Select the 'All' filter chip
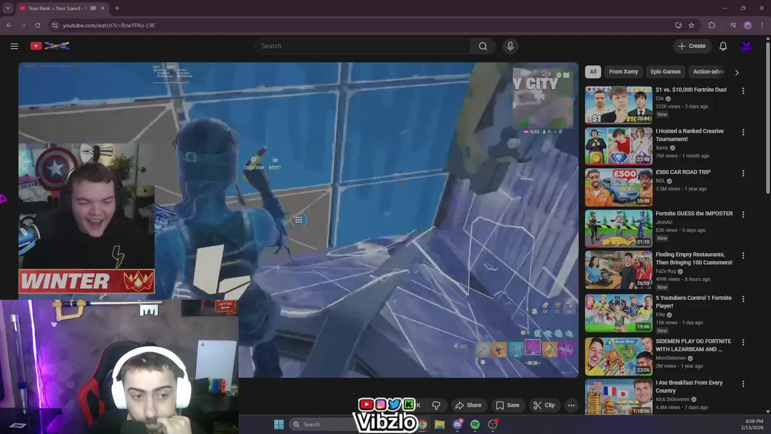 tap(593, 72)
